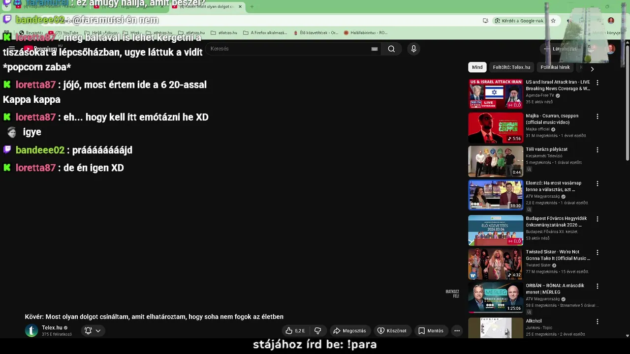Open options menu for Alkohol video

598,322
